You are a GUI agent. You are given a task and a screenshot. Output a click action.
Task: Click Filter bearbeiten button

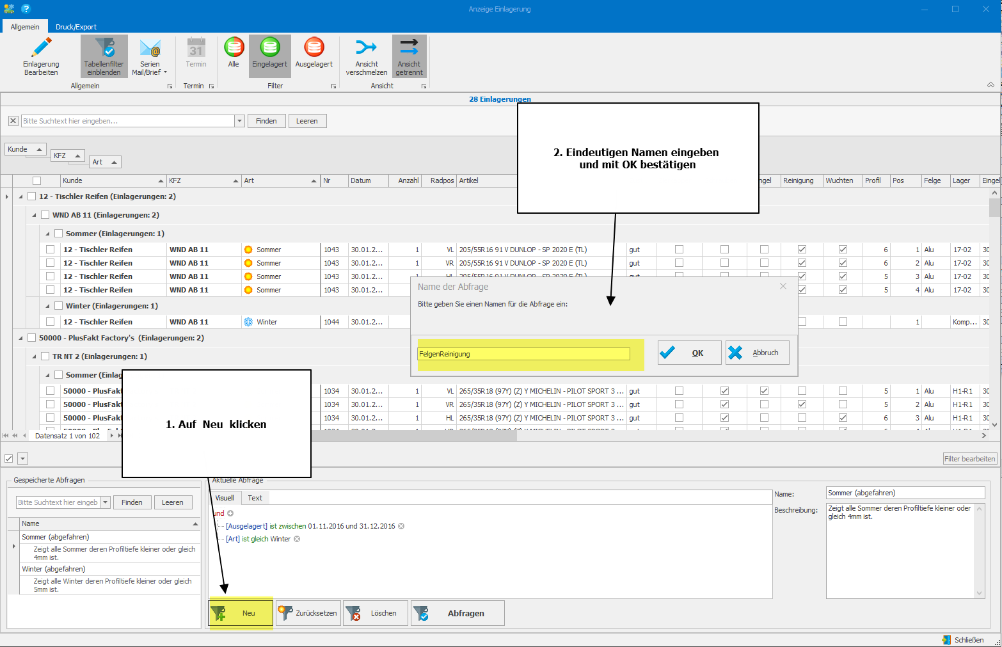pos(970,458)
